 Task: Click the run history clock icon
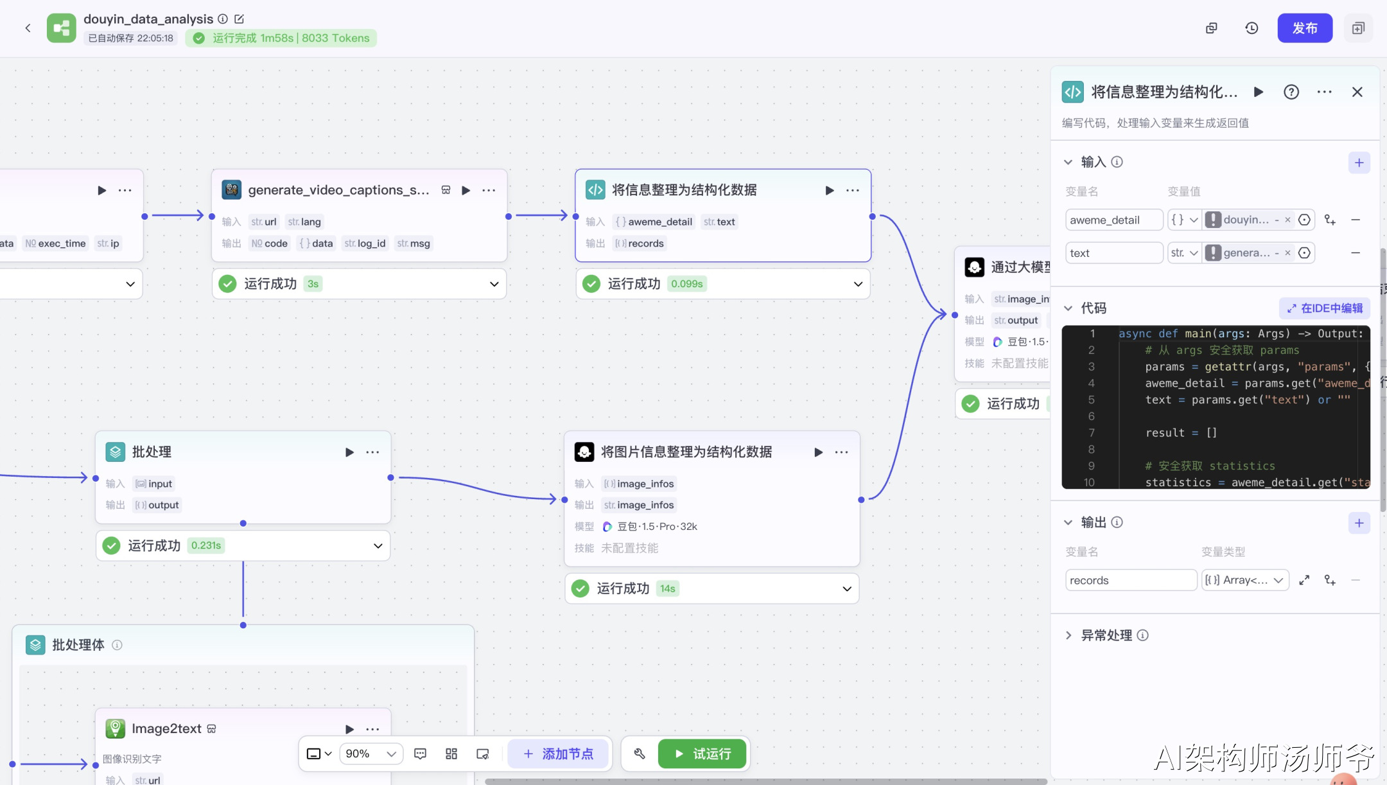pyautogui.click(x=1252, y=28)
